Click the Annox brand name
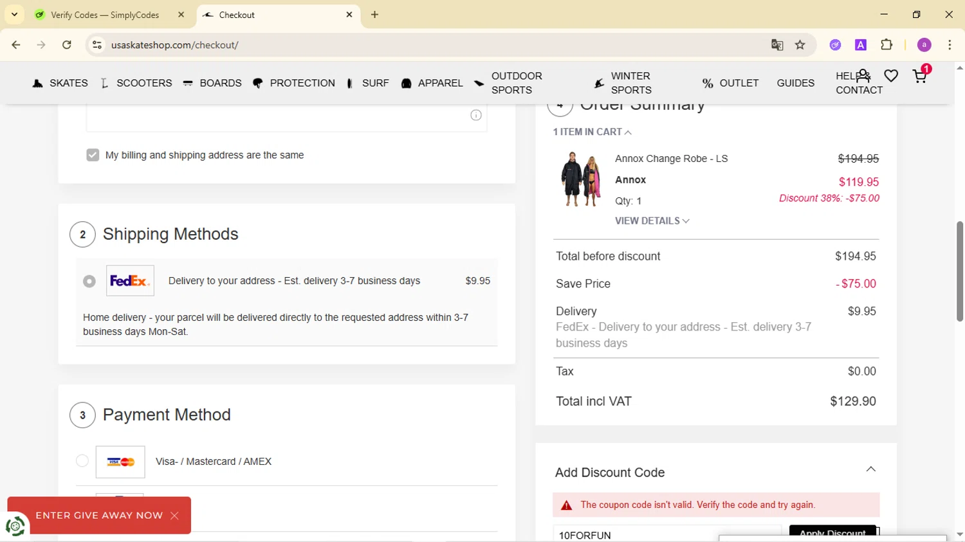965x542 pixels. [x=630, y=180]
